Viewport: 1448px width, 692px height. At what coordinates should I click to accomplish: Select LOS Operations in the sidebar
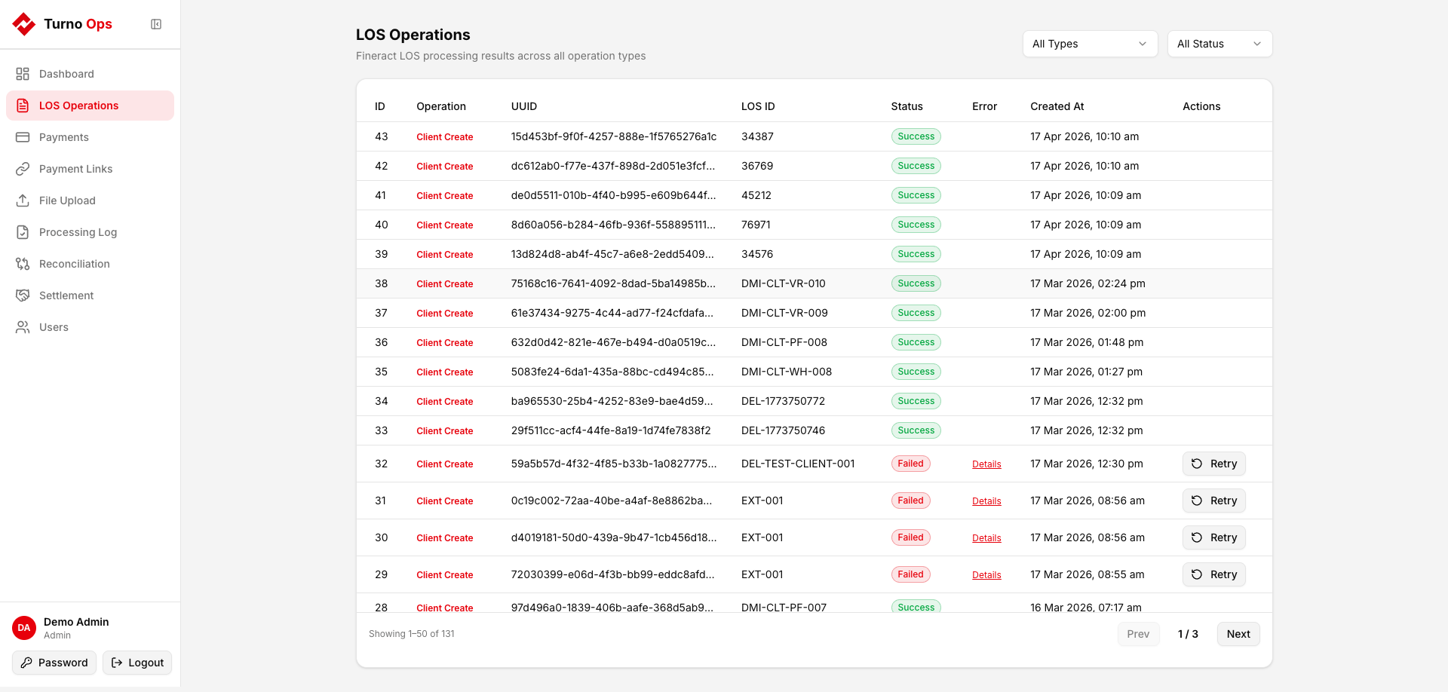click(x=78, y=106)
